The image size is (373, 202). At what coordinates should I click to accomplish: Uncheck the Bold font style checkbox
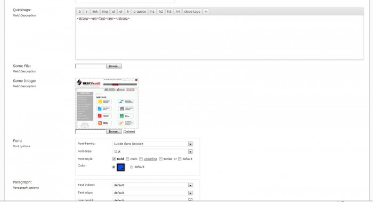[x=114, y=159]
